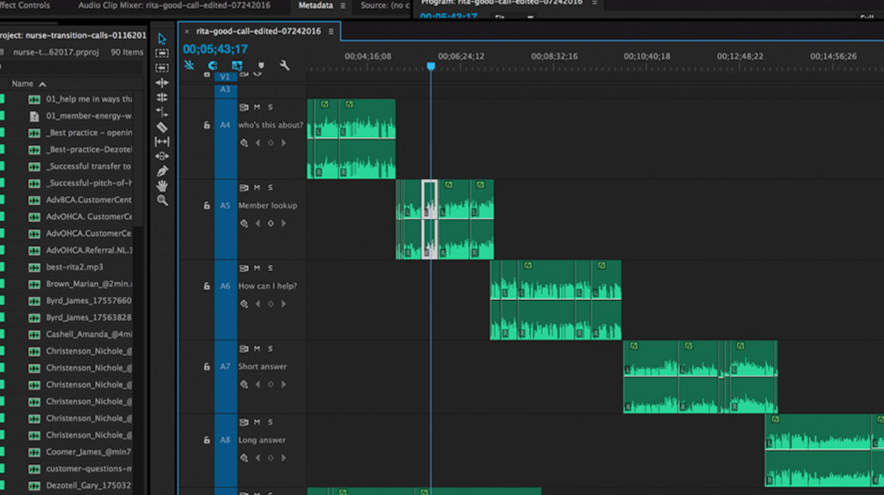Toggle sync lock icon on track A4
The height and width of the screenshot is (495, 884).
[244, 107]
